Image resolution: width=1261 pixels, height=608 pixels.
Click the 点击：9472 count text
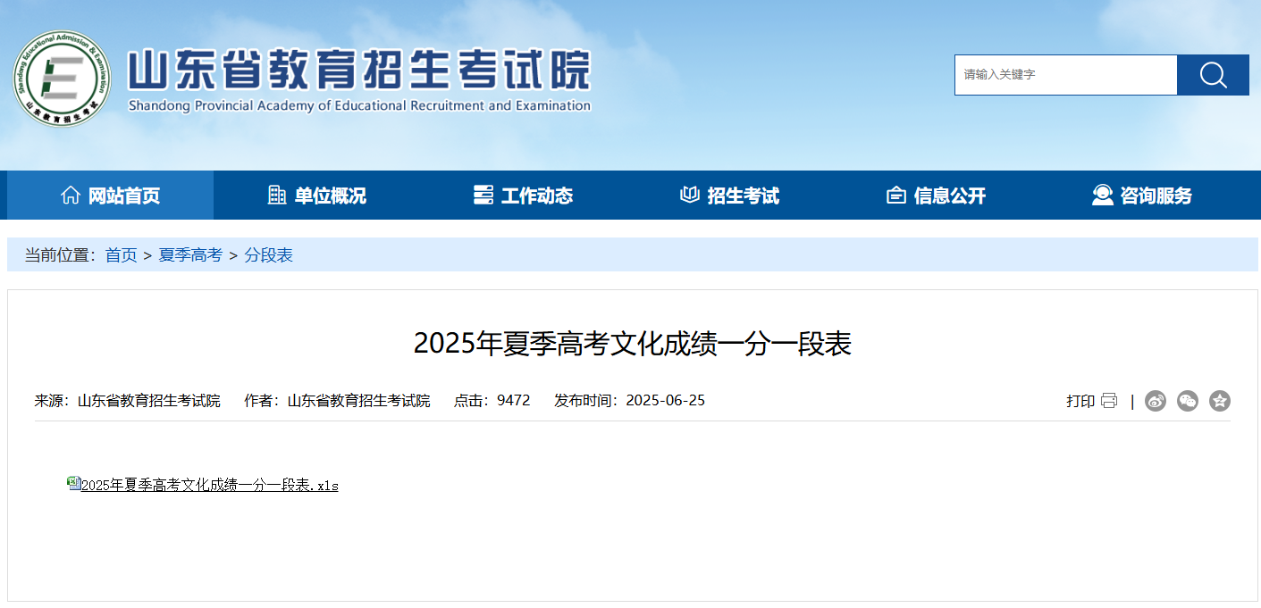492,400
